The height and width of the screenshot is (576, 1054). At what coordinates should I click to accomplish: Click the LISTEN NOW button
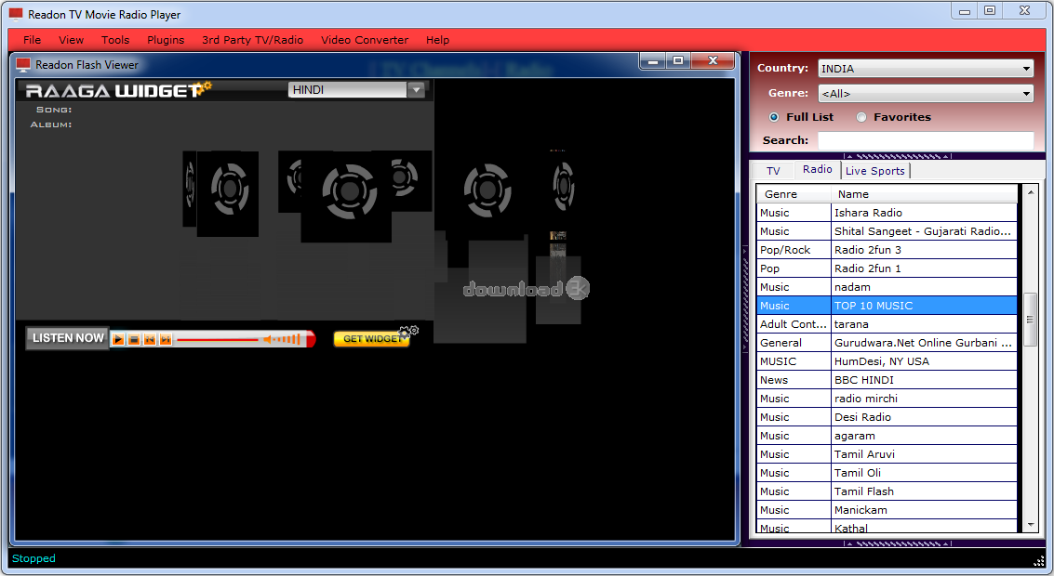point(68,338)
